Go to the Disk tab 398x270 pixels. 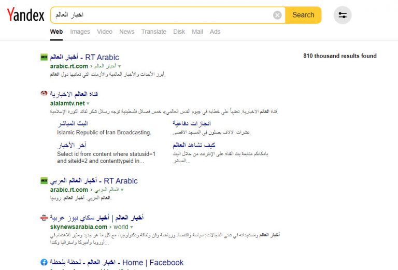(x=179, y=32)
